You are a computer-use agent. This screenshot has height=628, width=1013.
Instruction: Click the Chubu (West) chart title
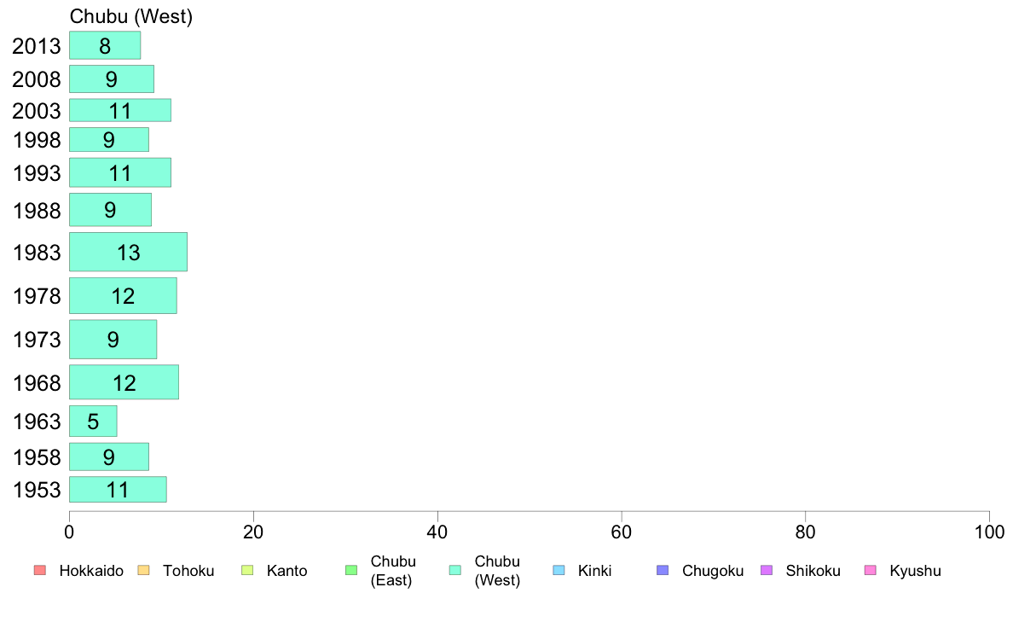(x=131, y=16)
